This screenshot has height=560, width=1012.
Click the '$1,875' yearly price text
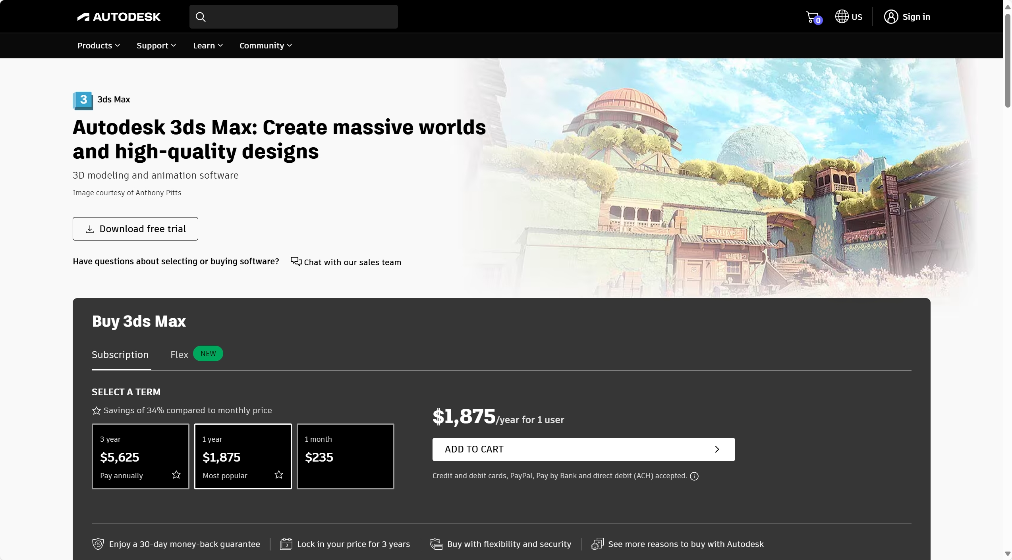464,416
